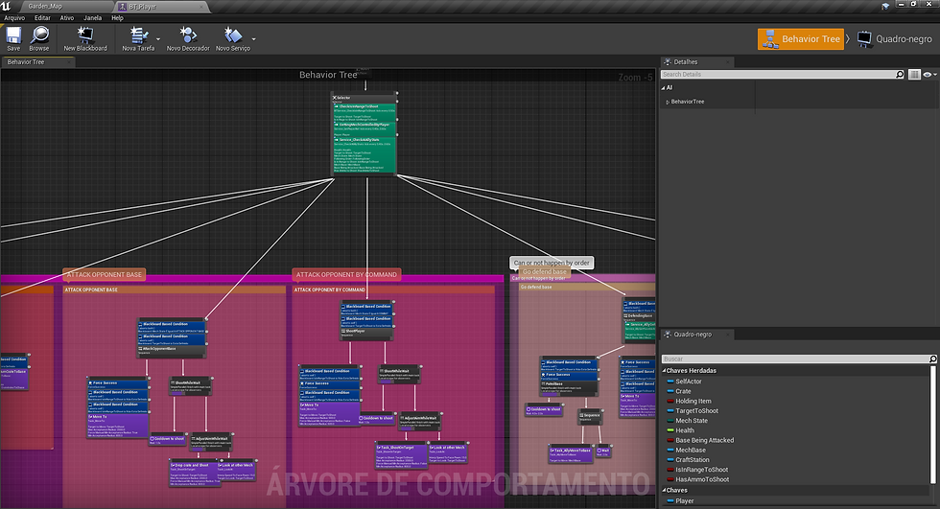
Task: Click the Search Details input field
Action: pyautogui.click(x=778, y=74)
